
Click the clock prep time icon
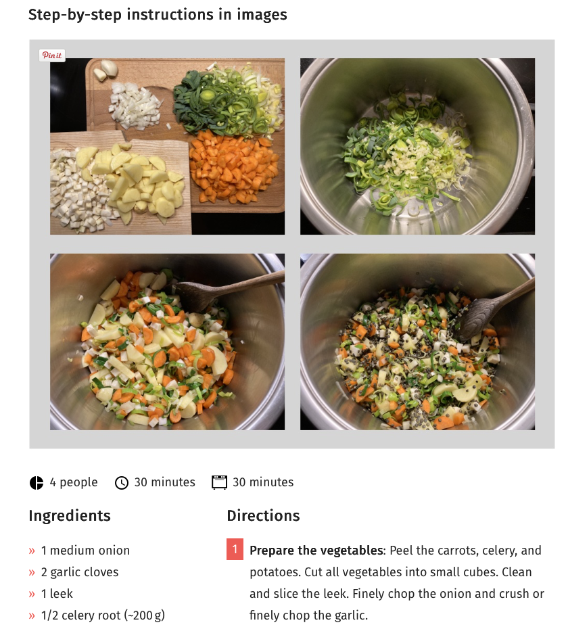[122, 483]
